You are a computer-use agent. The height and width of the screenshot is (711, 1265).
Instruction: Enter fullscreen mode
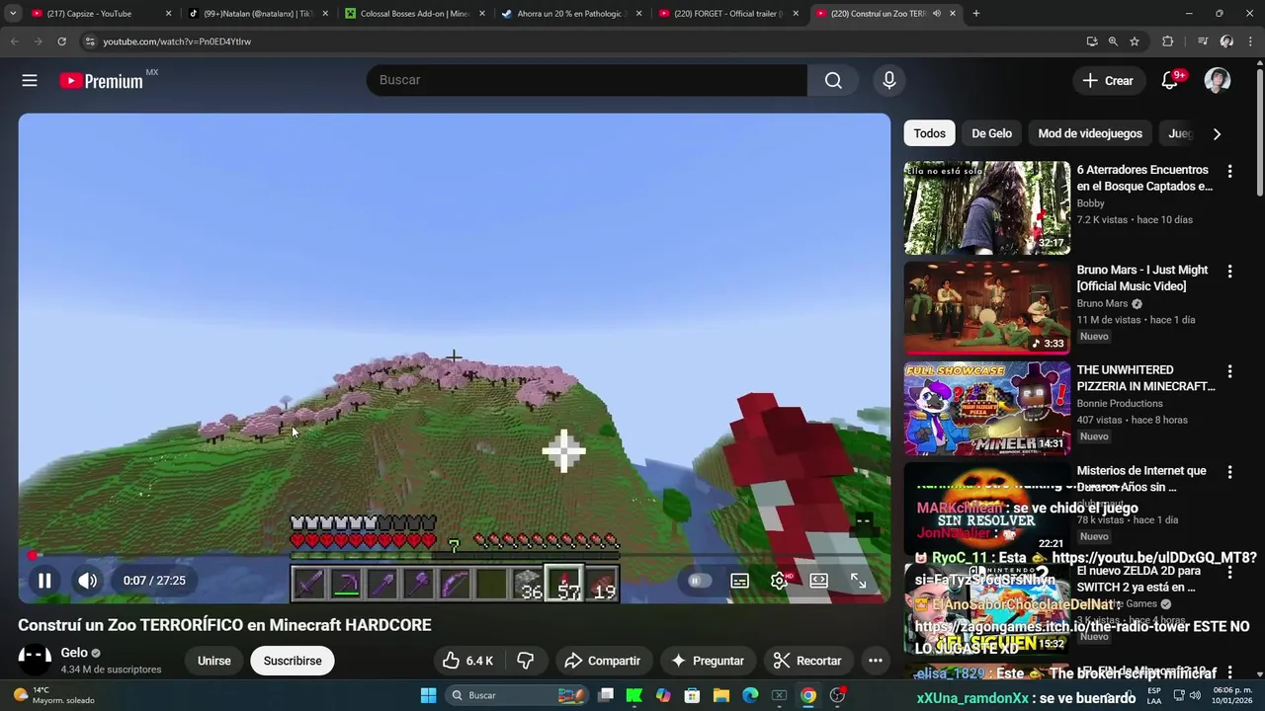click(859, 581)
